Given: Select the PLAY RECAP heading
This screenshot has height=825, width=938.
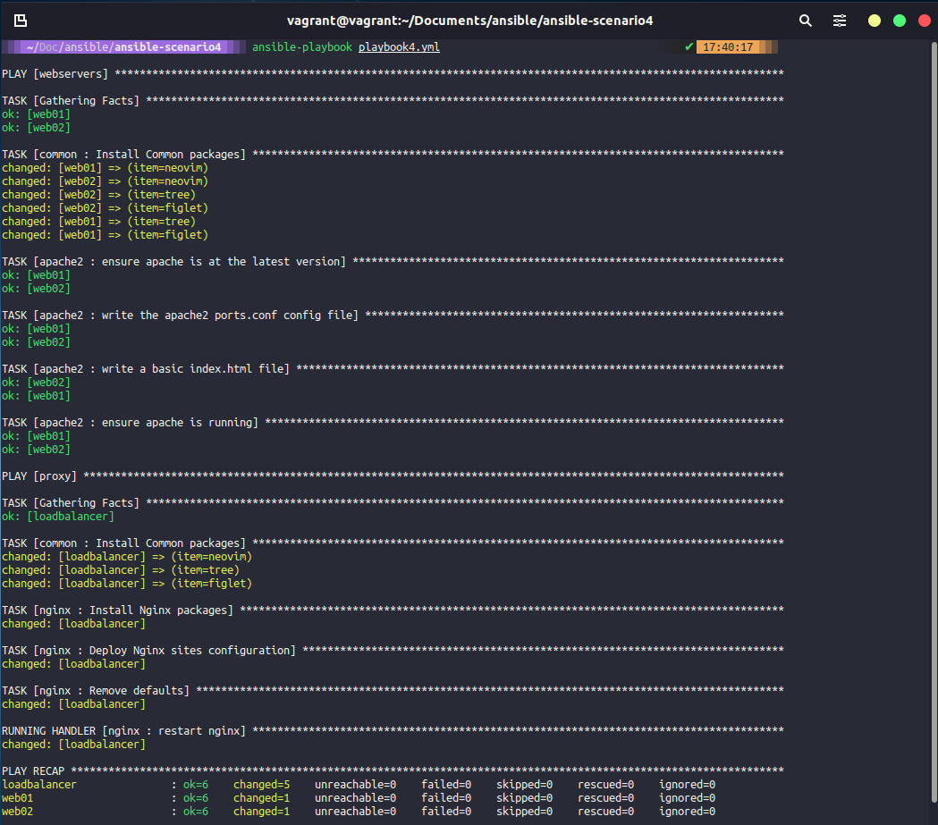Looking at the screenshot, I should (34, 770).
